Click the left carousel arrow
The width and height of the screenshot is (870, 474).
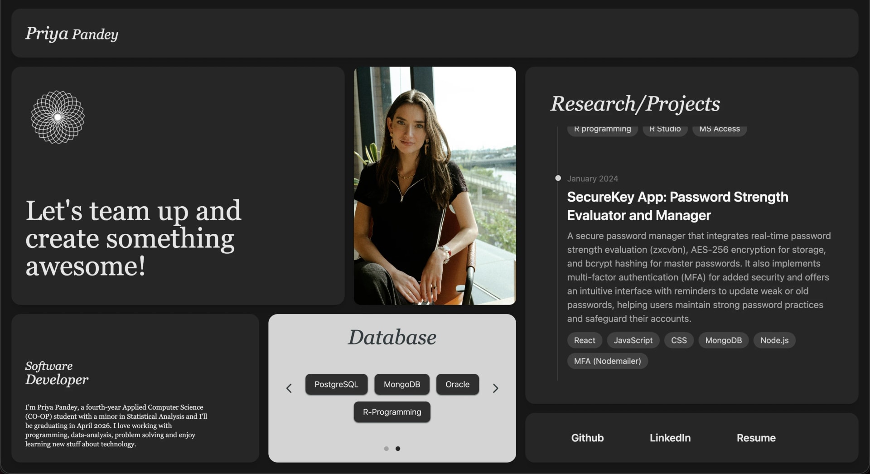coord(289,388)
